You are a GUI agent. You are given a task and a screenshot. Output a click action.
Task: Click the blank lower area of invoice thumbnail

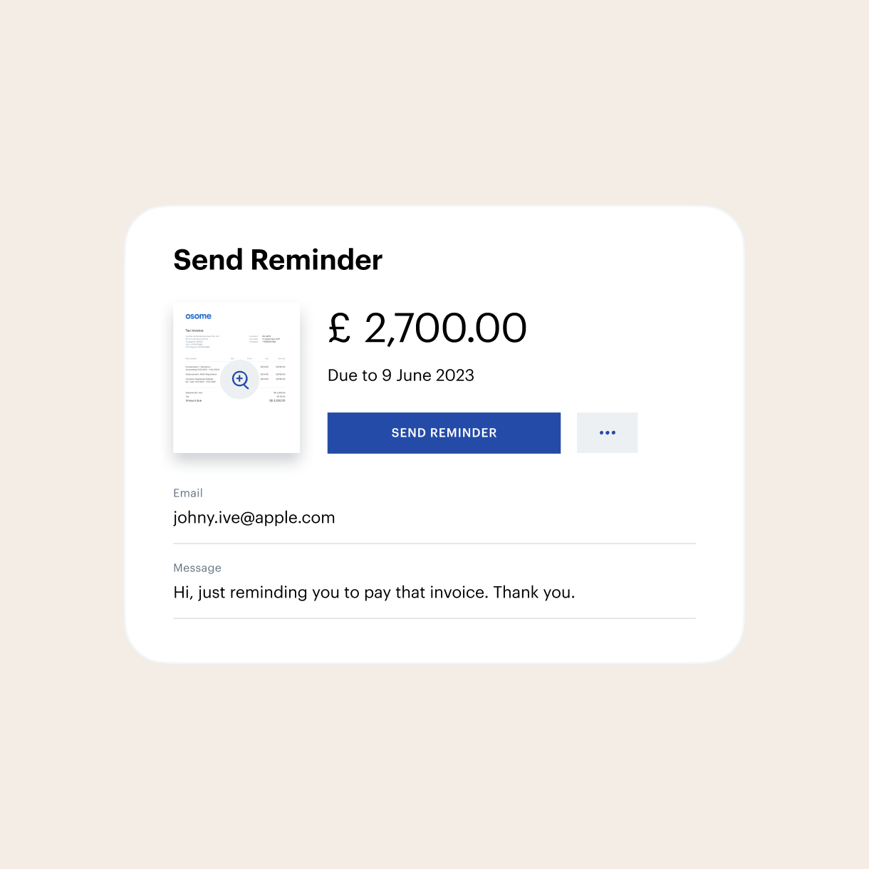(x=236, y=427)
